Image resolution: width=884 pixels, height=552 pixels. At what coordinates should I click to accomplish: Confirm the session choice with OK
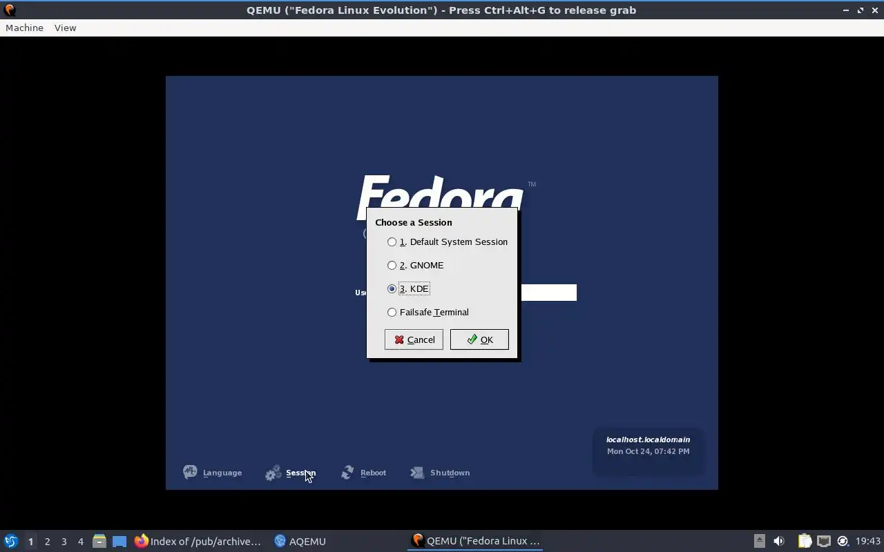point(479,339)
